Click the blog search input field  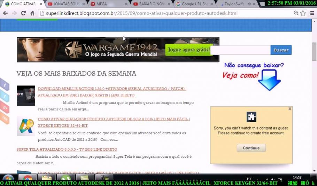[x=240, y=50]
